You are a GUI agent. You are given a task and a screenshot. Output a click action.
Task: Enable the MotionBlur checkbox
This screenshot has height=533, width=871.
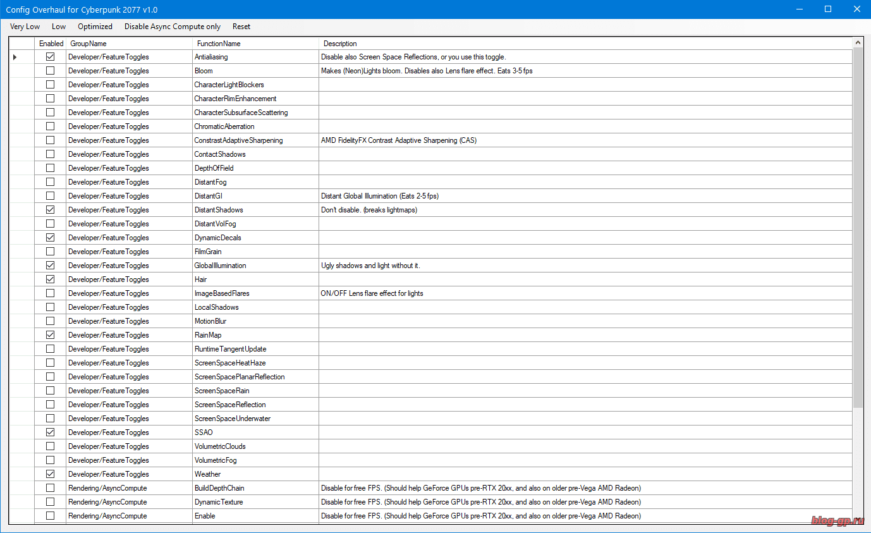click(51, 321)
